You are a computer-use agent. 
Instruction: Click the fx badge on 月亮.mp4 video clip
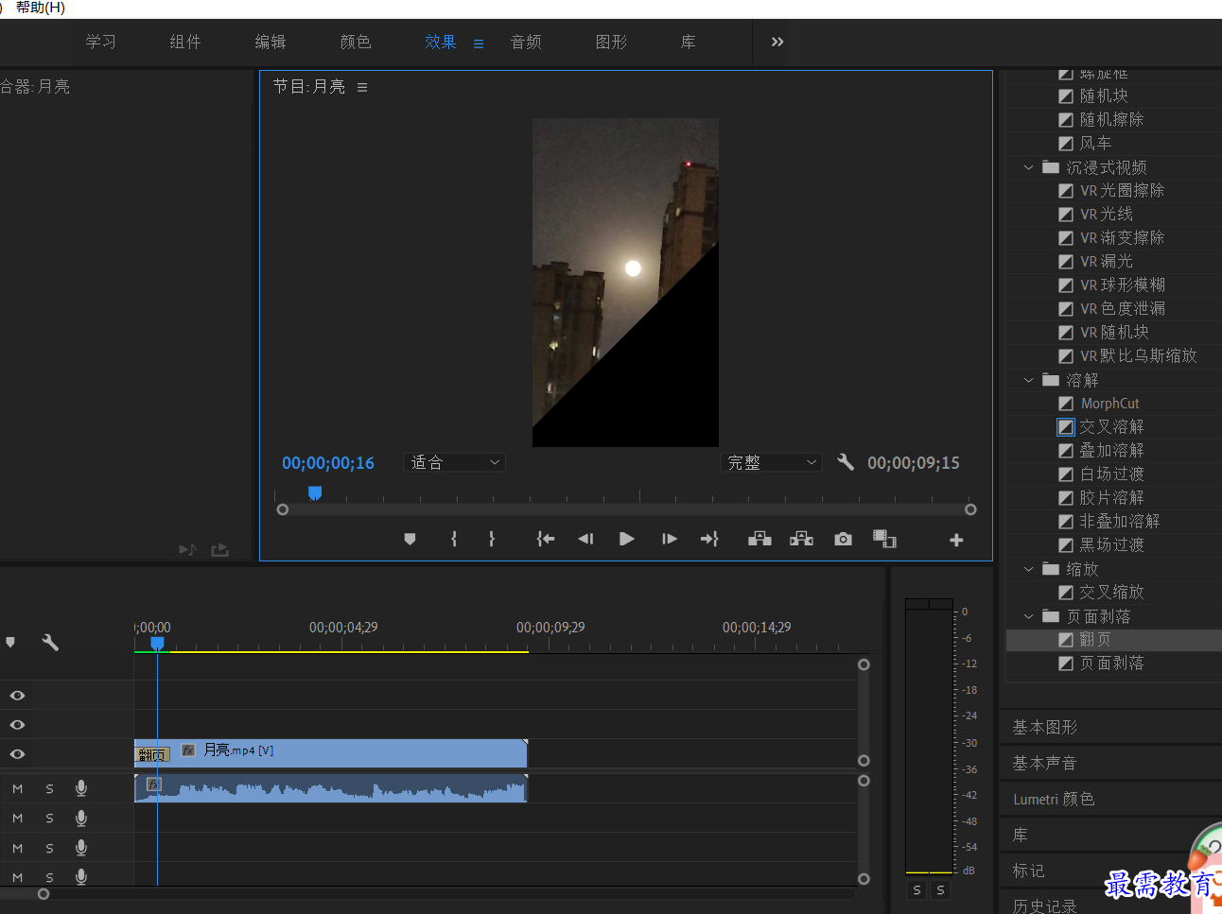point(188,750)
